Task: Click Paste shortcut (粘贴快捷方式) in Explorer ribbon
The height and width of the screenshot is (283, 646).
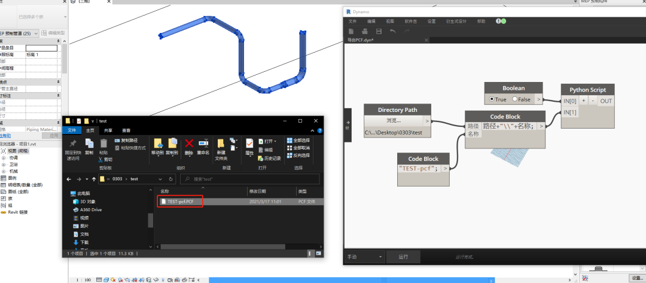Action: tap(130, 147)
